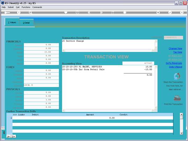Click the GoTo Reversals link
This screenshot has height=141, width=188.
pos(174,63)
